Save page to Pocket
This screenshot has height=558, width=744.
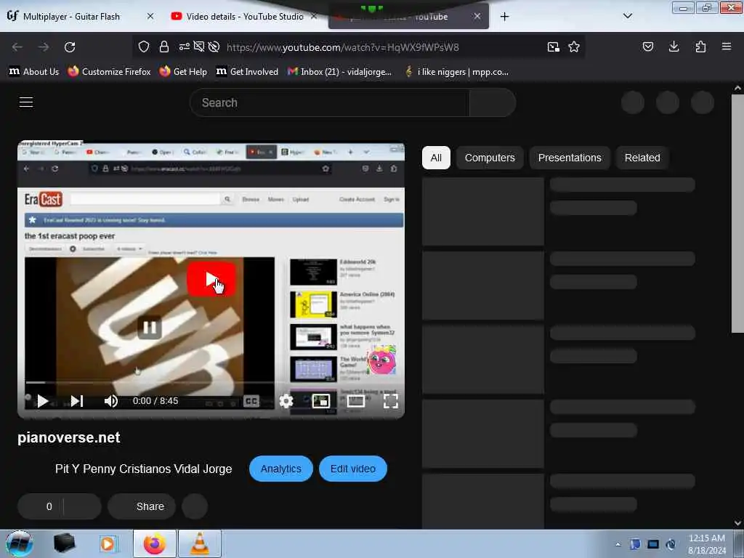648,46
